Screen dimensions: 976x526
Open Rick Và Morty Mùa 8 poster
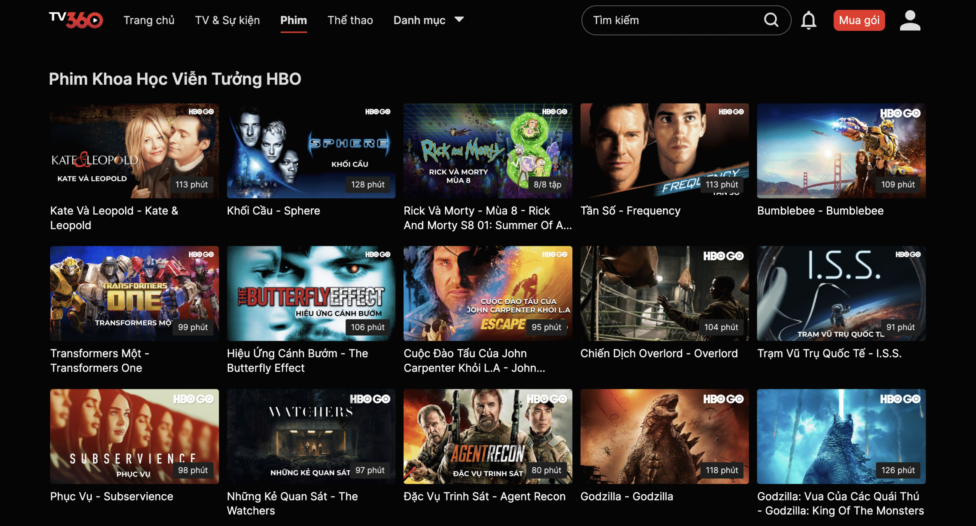[x=488, y=151]
